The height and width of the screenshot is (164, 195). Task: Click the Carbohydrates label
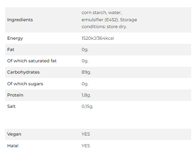(23, 72)
